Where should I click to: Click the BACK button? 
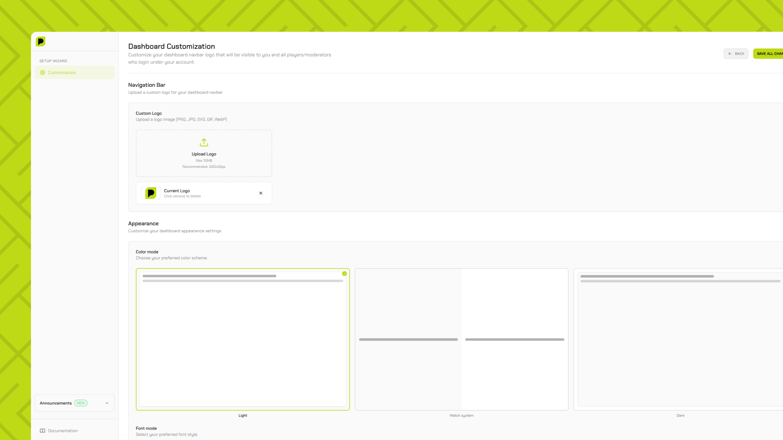pyautogui.click(x=736, y=54)
